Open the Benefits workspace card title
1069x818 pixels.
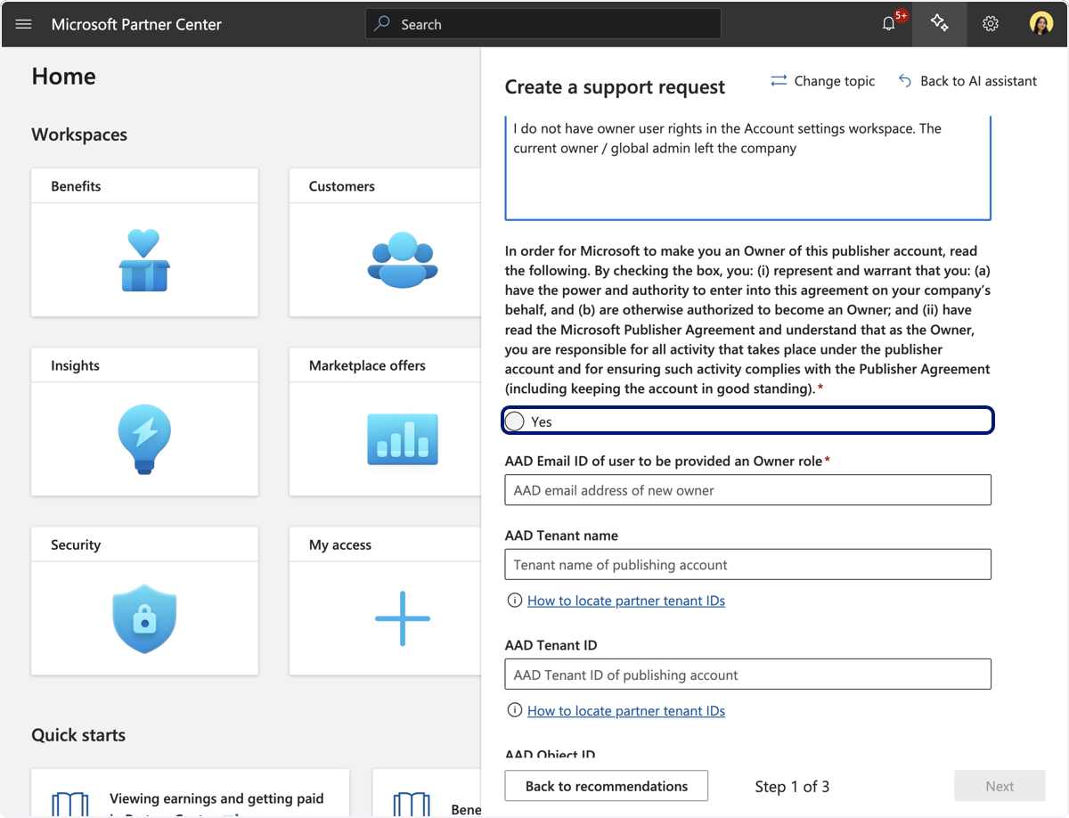click(x=76, y=186)
